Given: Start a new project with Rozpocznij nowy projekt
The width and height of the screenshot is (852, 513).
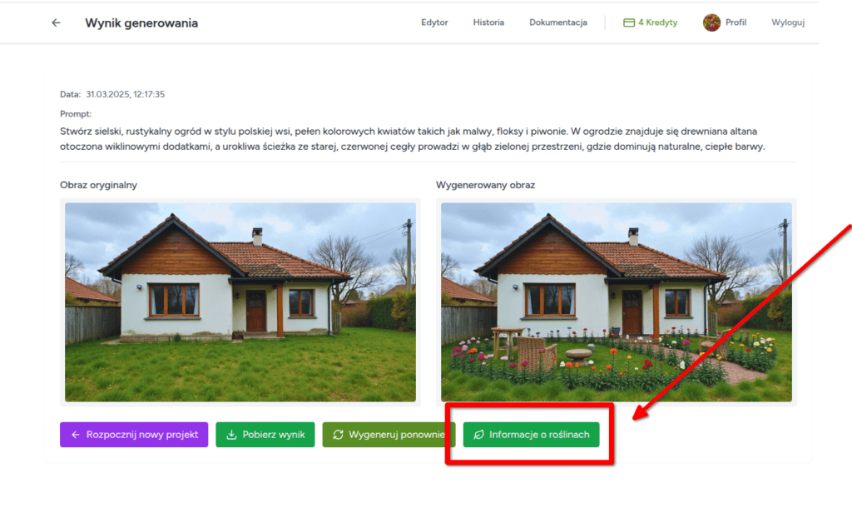Looking at the screenshot, I should coord(133,434).
